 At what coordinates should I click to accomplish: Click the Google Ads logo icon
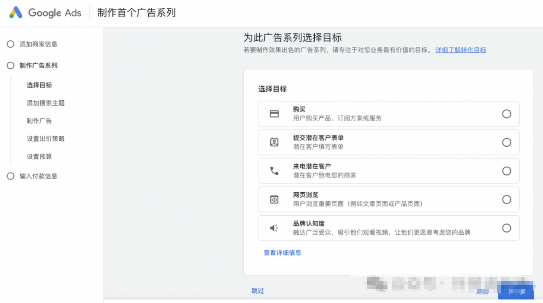[16, 13]
